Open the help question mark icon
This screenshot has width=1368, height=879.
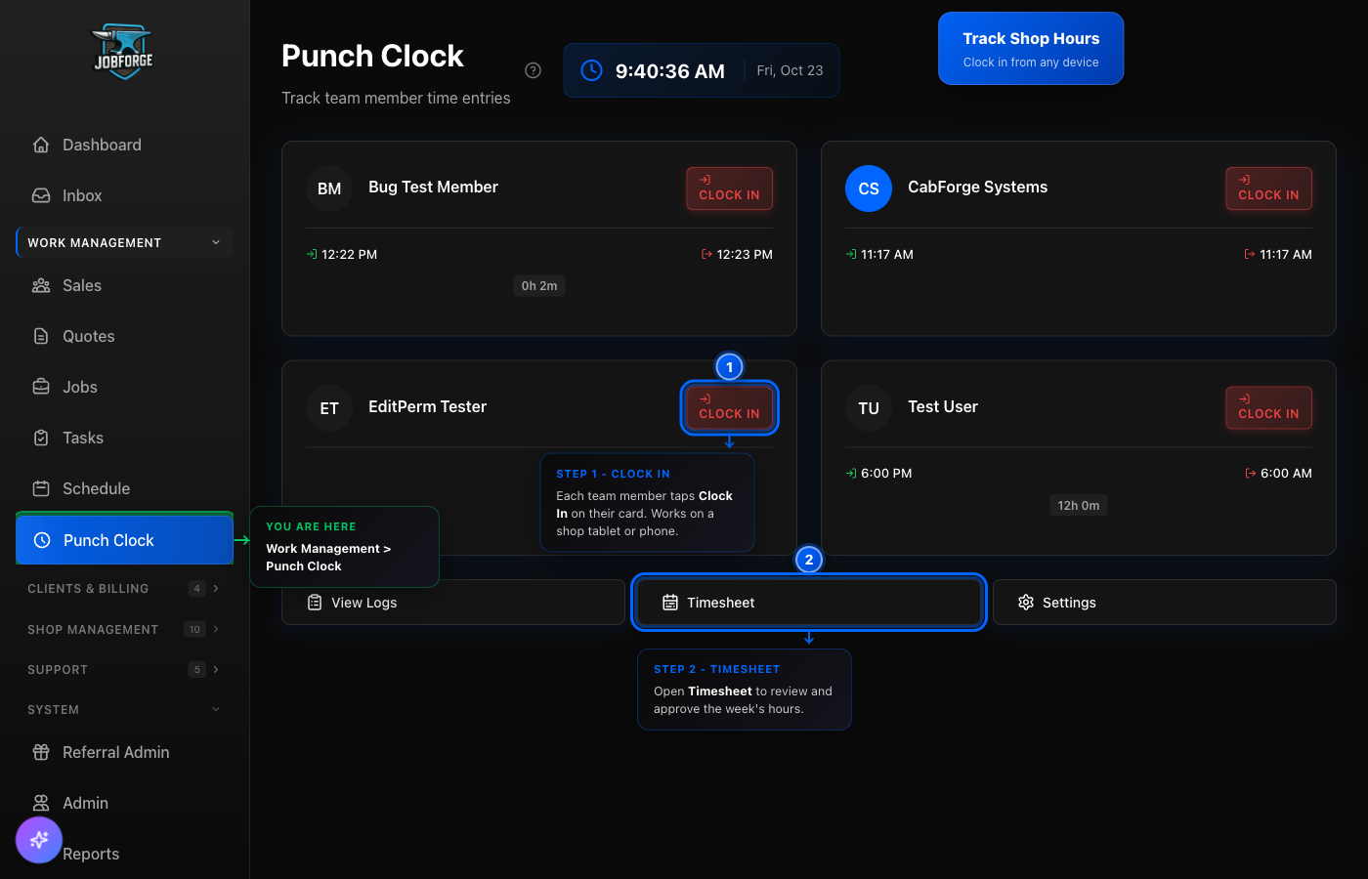pos(533,70)
